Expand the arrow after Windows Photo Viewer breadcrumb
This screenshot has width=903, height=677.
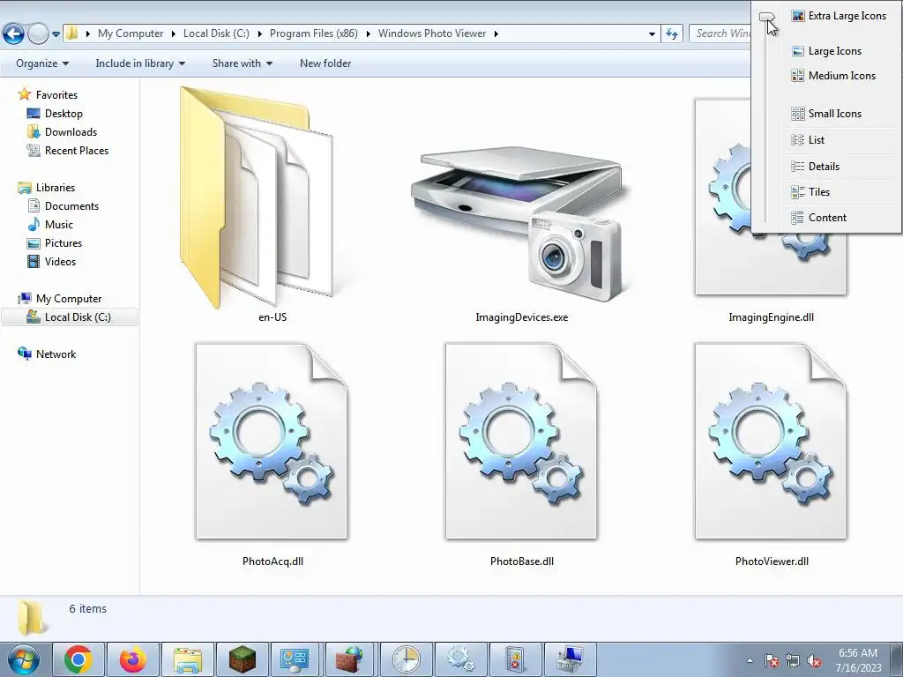[x=496, y=34]
